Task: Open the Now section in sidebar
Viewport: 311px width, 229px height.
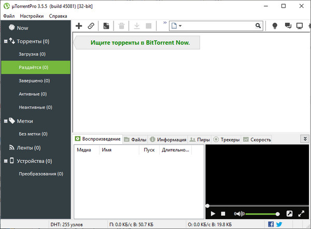Action: click(22, 28)
